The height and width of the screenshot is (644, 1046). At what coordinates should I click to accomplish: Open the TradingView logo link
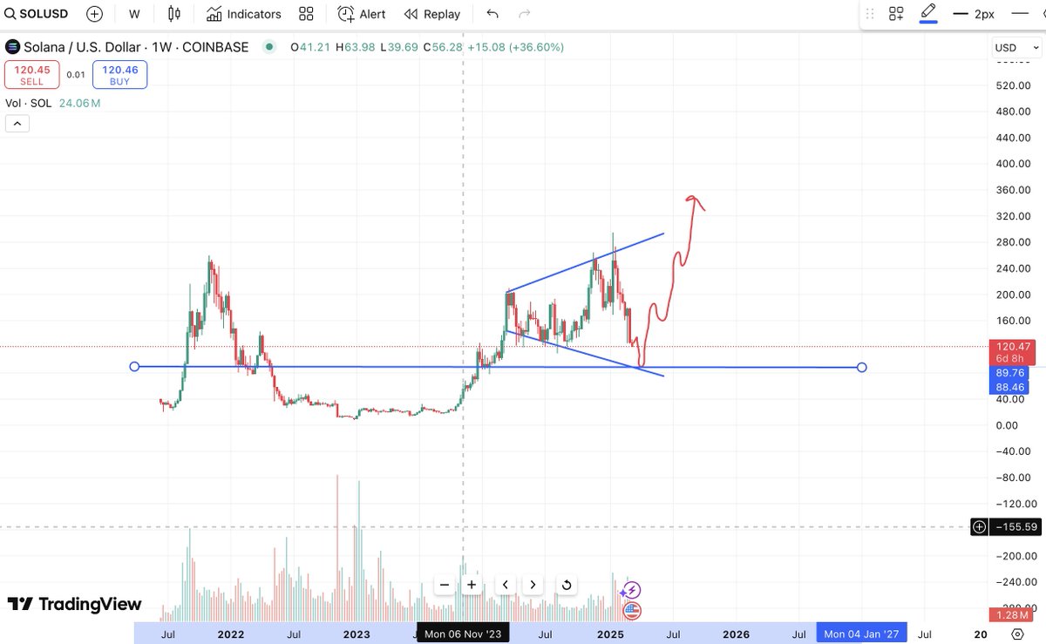click(x=74, y=604)
